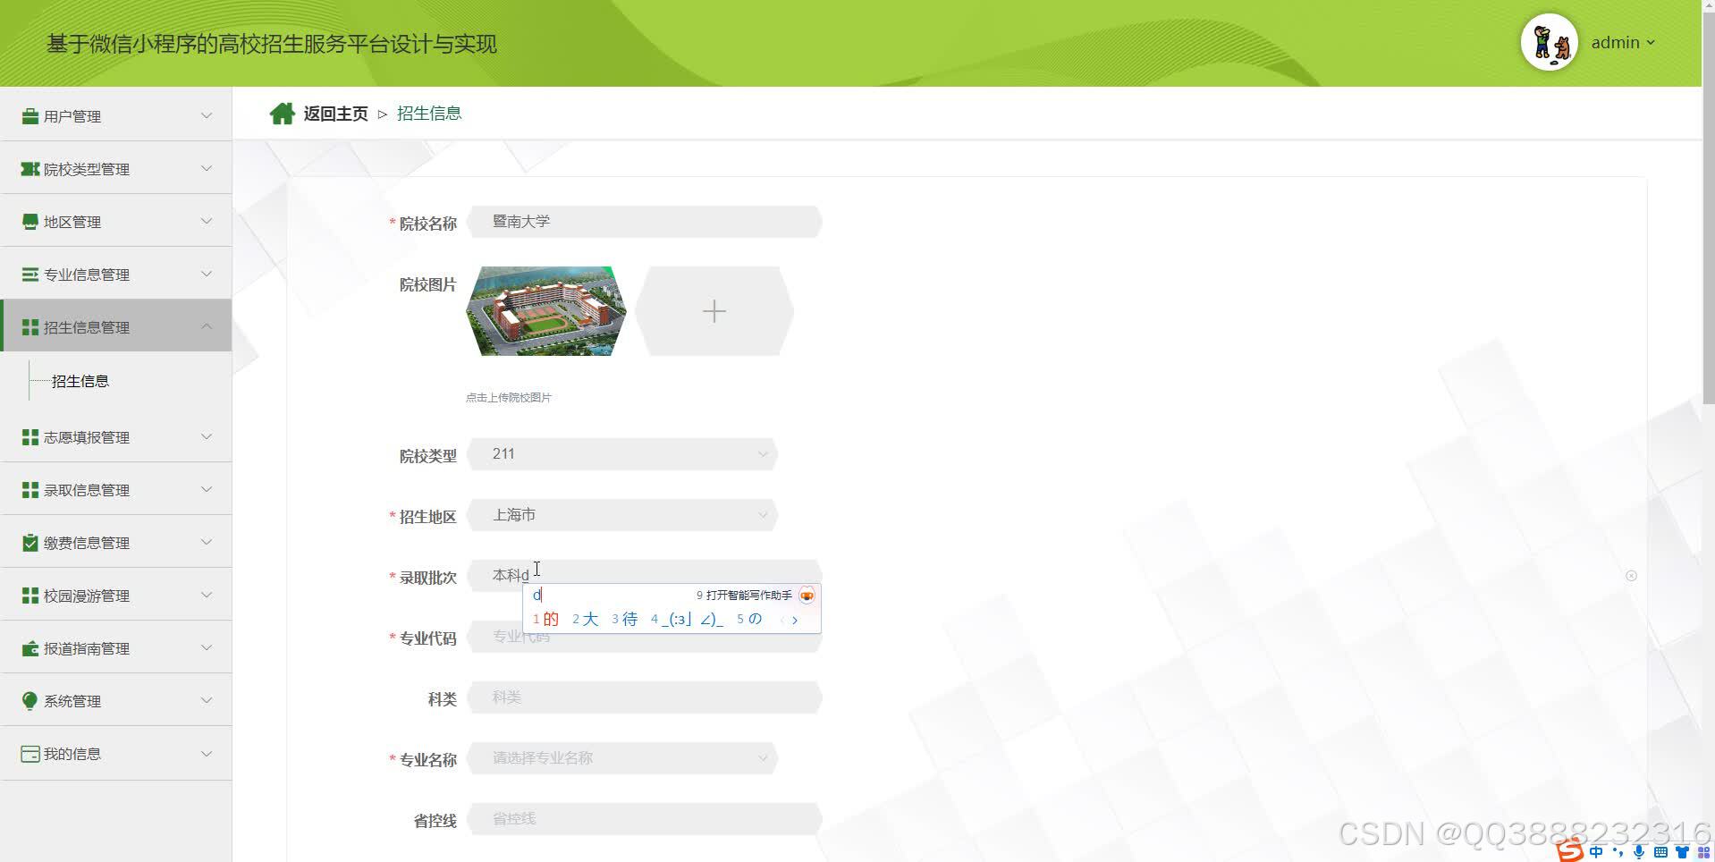This screenshot has width=1715, height=862.
Task: Open the 校园漫游管理 menu
Action: click(x=116, y=596)
